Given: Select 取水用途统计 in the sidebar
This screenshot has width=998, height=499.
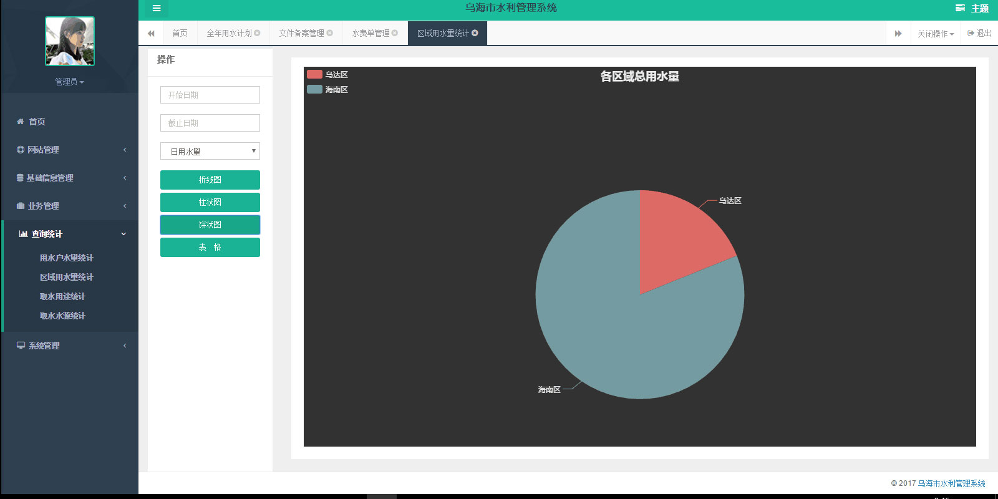Looking at the screenshot, I should point(62,296).
